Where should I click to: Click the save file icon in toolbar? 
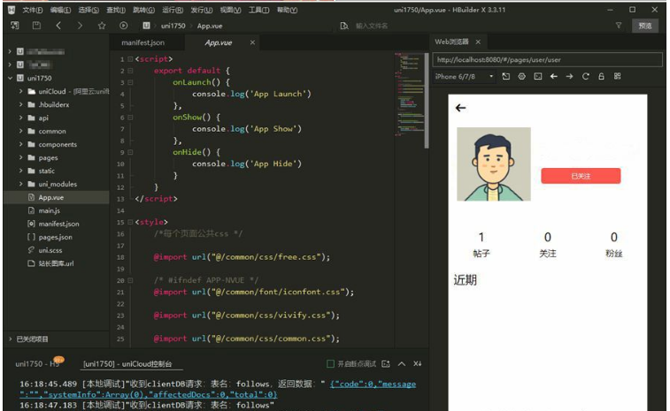pos(36,26)
